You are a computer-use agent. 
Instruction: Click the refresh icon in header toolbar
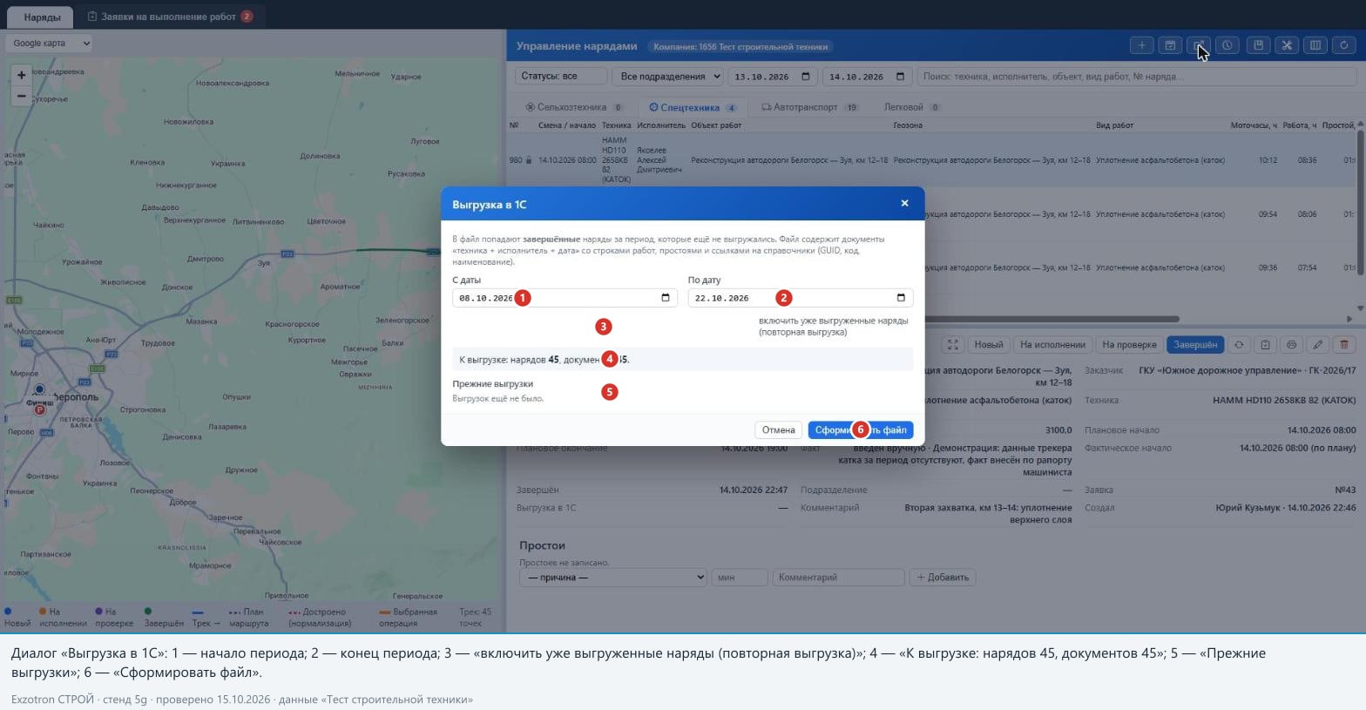click(x=1344, y=45)
